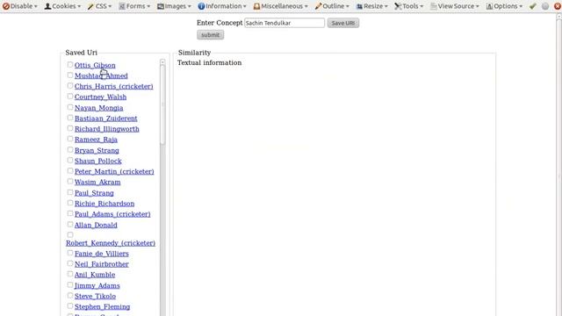Click the Resize icon
Screen dimensions: 562x316
pyautogui.click(x=359, y=6)
